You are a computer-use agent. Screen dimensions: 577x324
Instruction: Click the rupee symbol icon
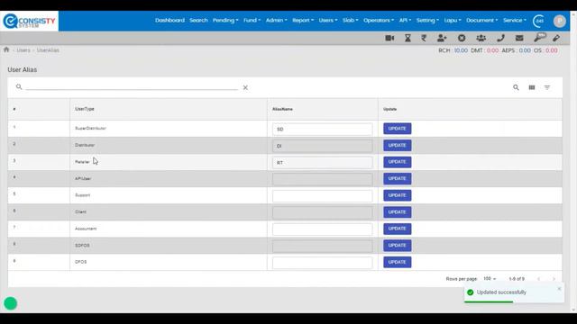(x=424, y=38)
